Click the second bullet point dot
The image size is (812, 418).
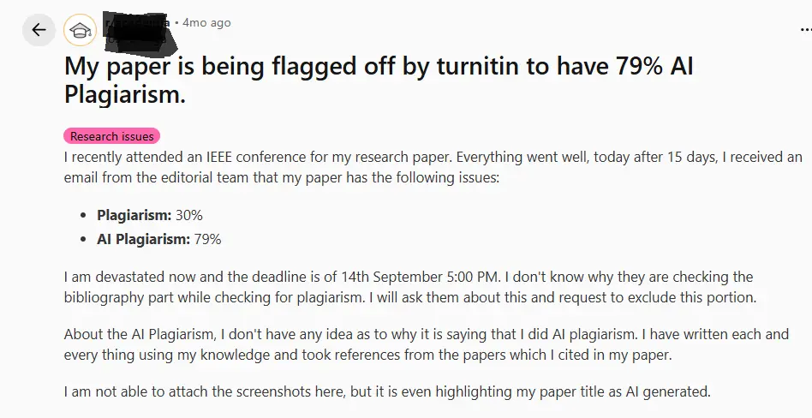83,240
